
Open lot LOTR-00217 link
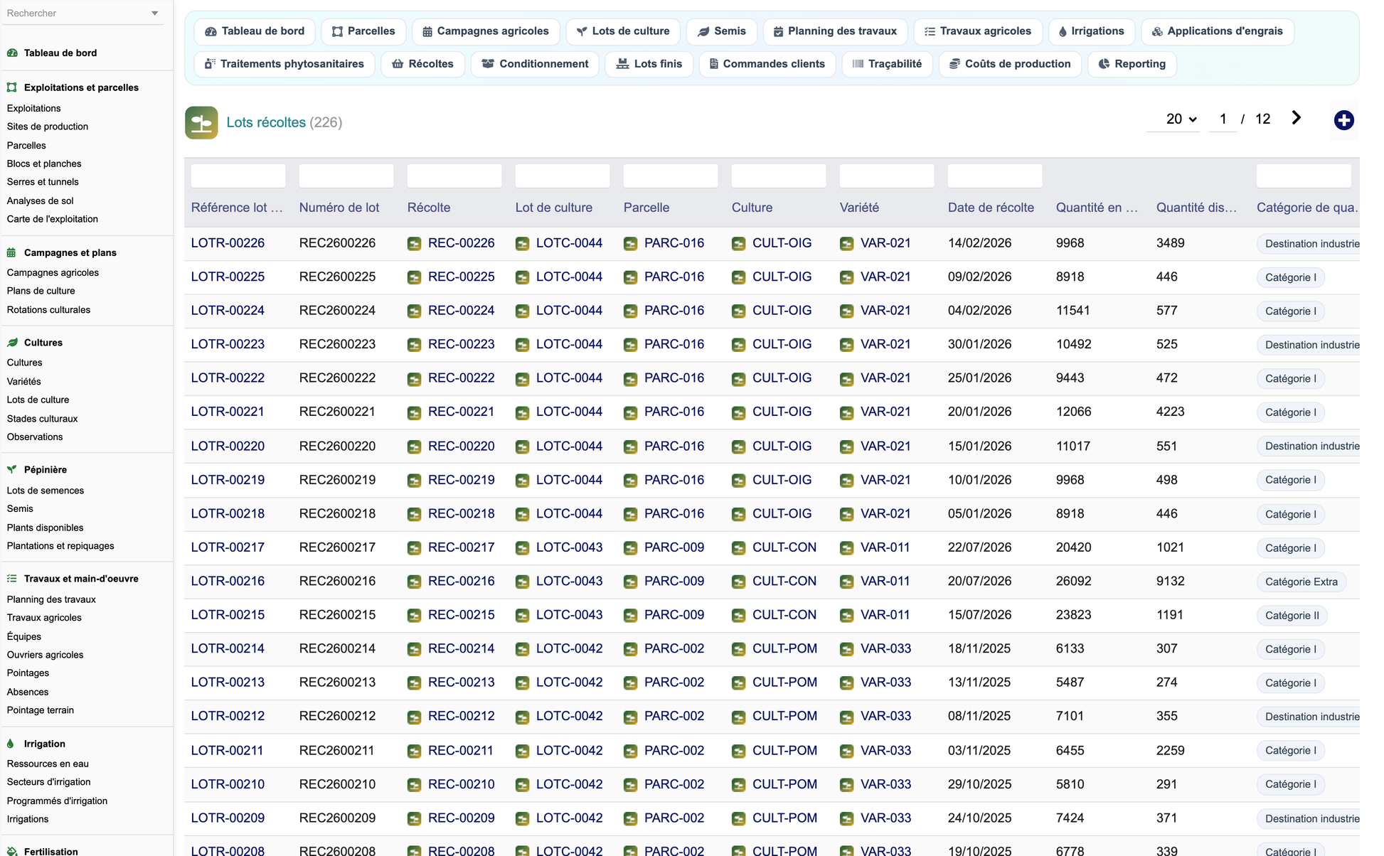point(228,547)
